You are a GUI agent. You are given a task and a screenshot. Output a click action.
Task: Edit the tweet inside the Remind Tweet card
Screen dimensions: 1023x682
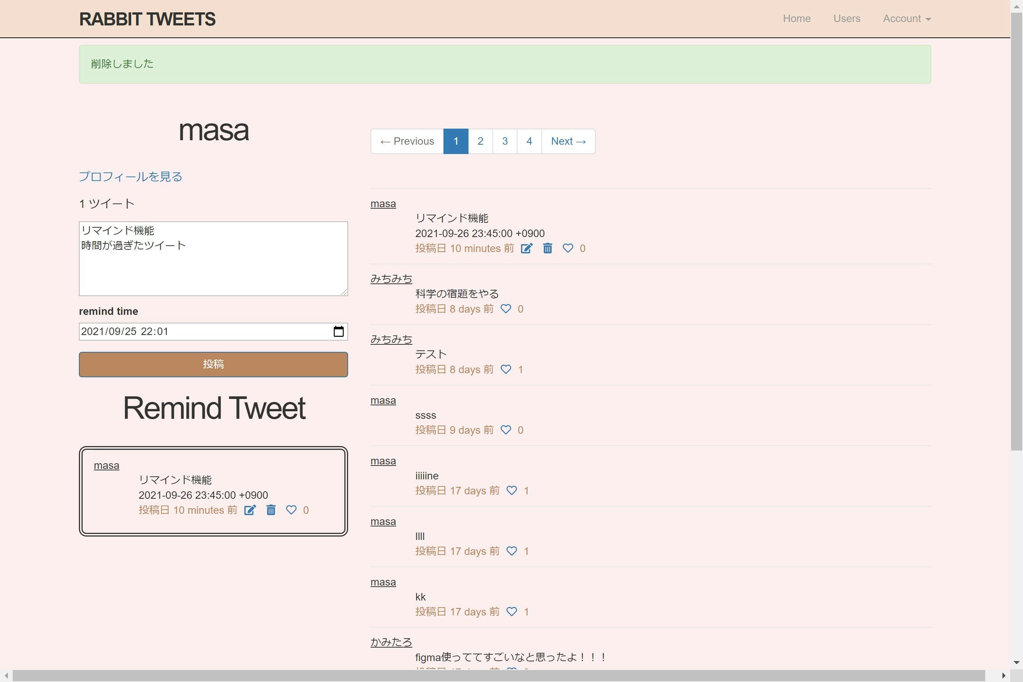(250, 510)
